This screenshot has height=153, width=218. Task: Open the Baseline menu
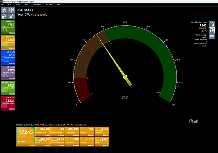click(49, 4)
